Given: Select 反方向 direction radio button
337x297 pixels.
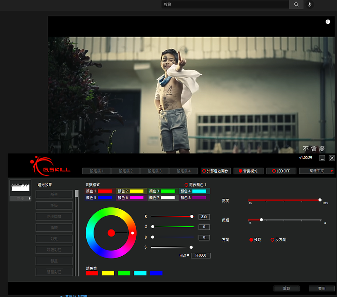Looking at the screenshot, I should tap(272, 240).
